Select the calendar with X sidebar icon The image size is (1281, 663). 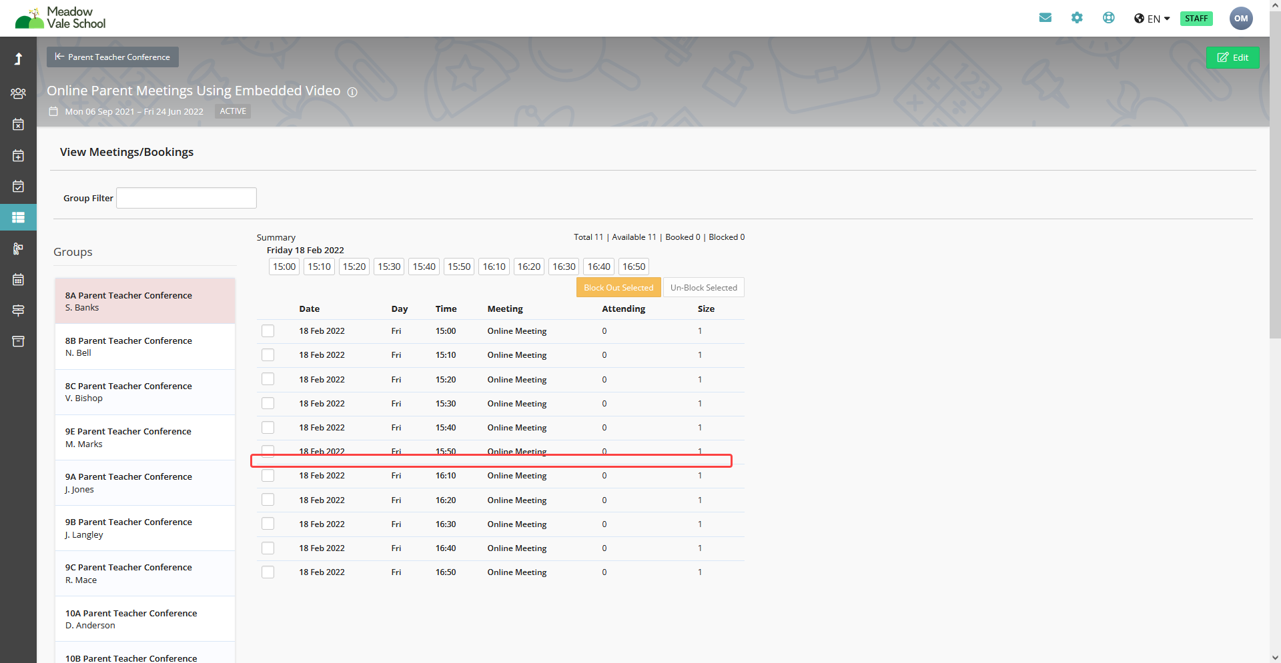pos(18,125)
